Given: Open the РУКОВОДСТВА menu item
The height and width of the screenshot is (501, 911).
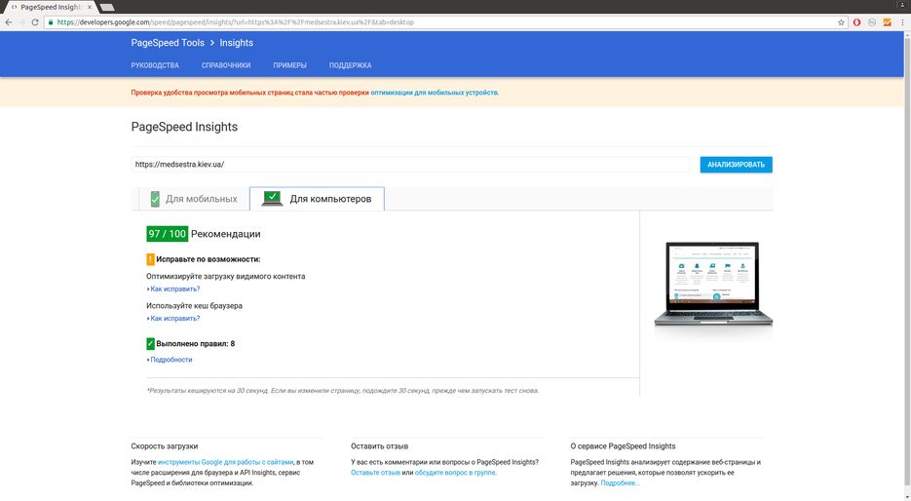Looking at the screenshot, I should coord(155,65).
